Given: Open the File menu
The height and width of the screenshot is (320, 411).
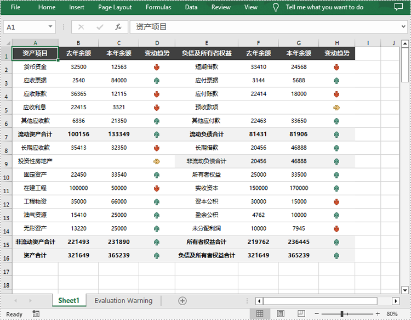Looking at the screenshot, I should tap(15, 7).
